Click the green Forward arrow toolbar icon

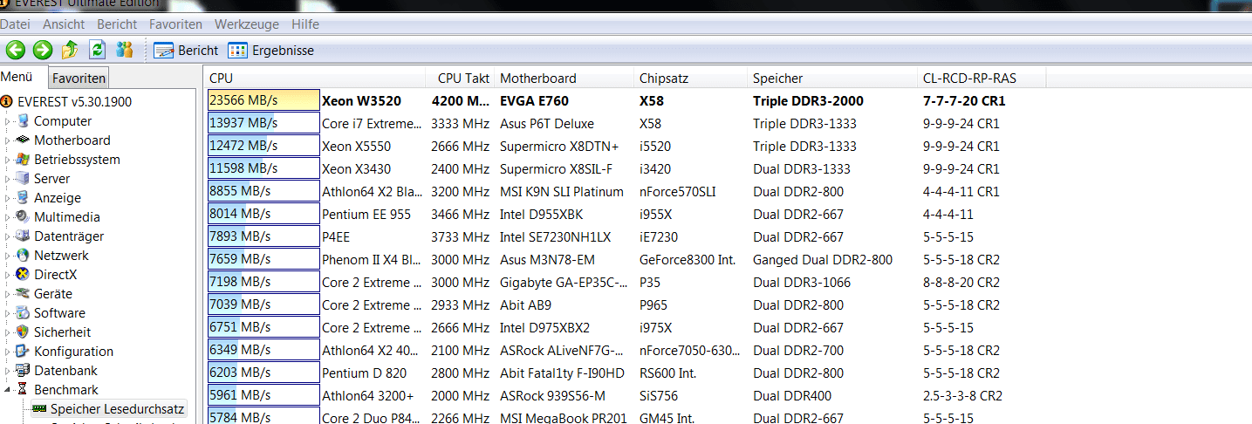tap(42, 50)
